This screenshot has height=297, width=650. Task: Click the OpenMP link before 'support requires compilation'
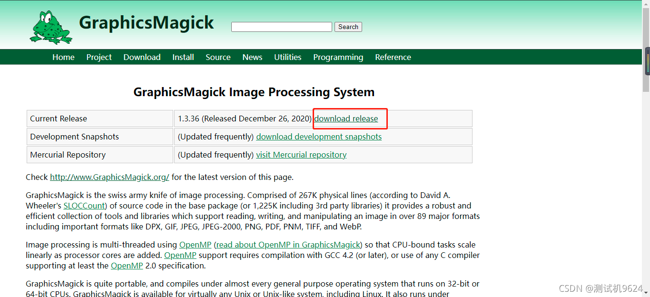pyautogui.click(x=180, y=255)
